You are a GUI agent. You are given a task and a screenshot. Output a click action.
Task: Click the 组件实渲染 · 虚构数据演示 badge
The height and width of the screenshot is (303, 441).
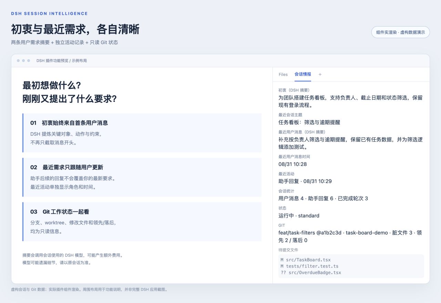tap(401, 32)
